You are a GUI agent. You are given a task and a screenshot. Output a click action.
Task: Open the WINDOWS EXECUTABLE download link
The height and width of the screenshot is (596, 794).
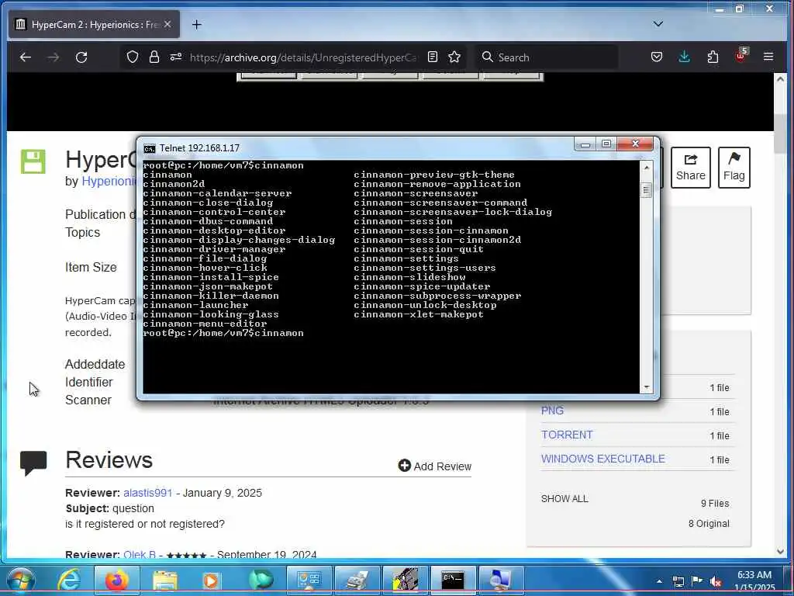pos(602,459)
